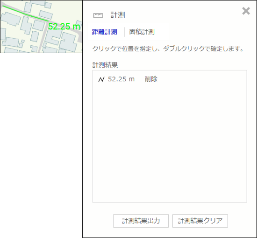Click the polyline icon beside 52.25 m
The height and width of the screenshot is (238, 257).
[101, 79]
